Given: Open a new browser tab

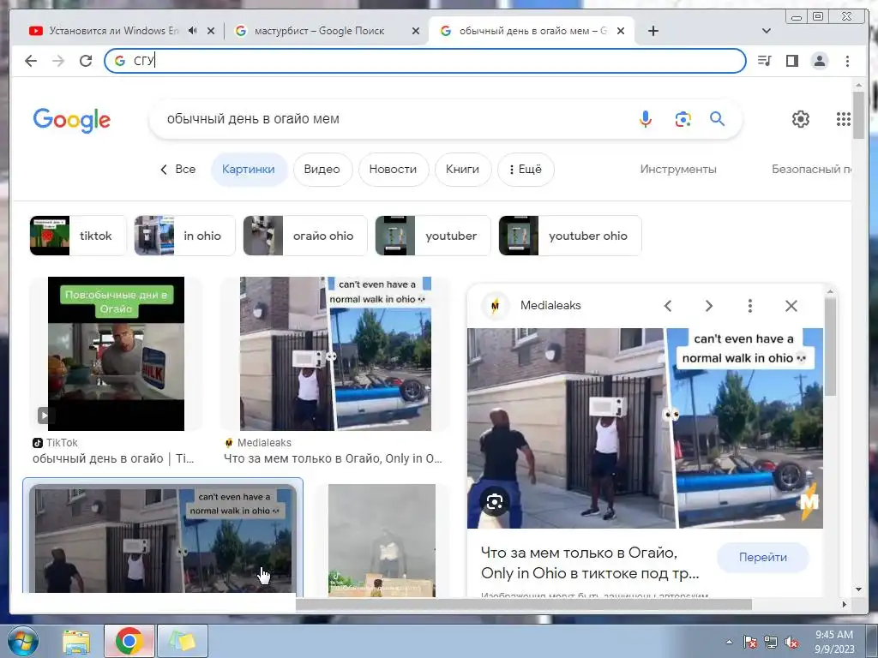Looking at the screenshot, I should [x=652, y=31].
